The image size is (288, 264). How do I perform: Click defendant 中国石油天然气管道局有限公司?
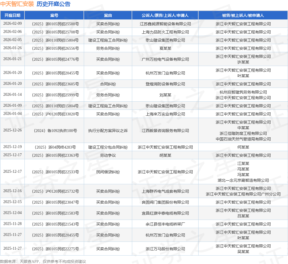[x=243, y=139]
